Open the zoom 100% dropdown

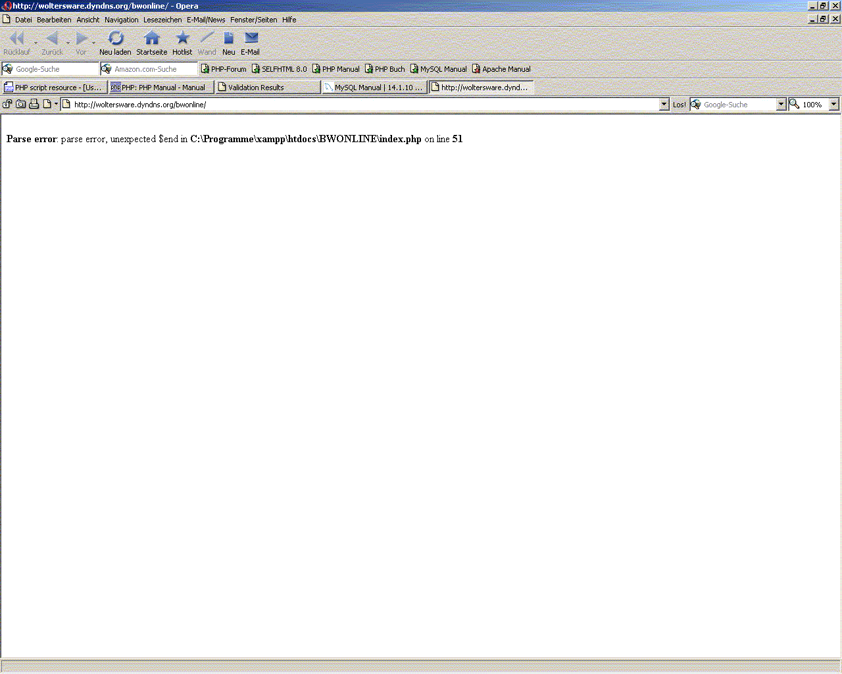833,105
